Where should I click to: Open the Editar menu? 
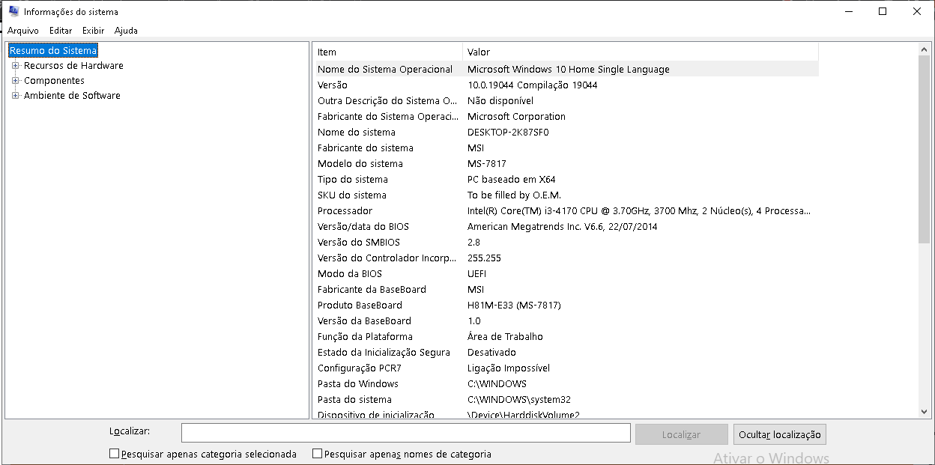pos(61,31)
